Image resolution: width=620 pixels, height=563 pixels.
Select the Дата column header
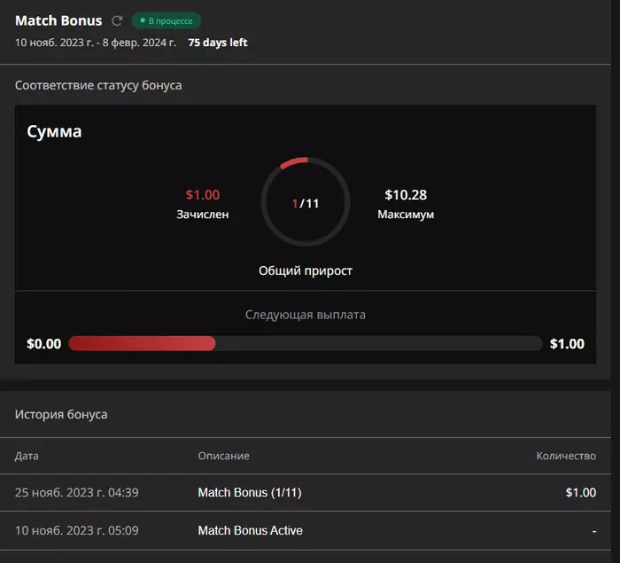tap(27, 456)
